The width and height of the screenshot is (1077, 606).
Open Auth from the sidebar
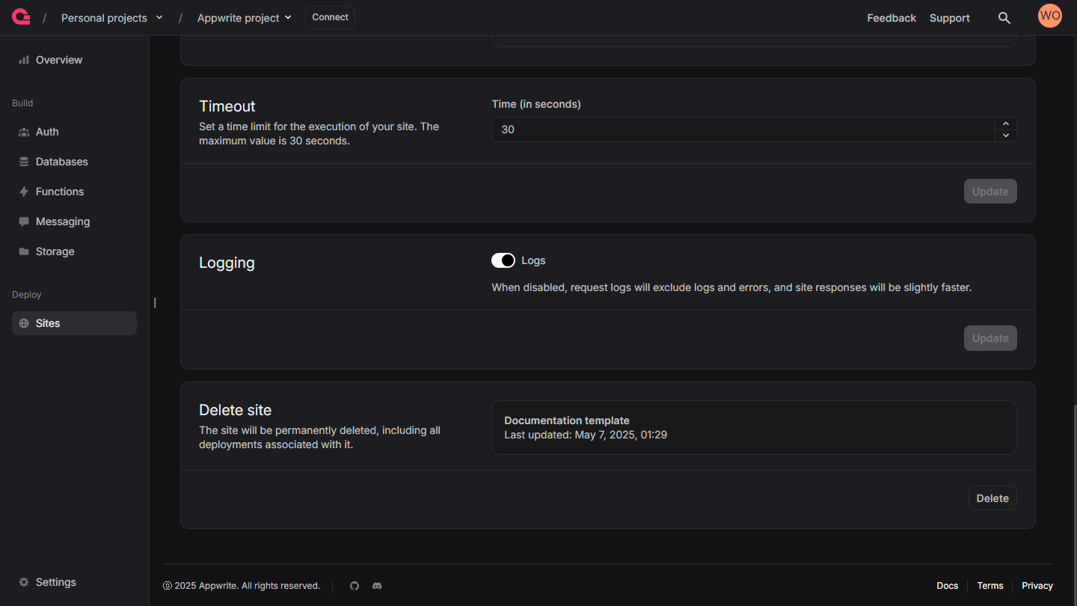coord(74,132)
